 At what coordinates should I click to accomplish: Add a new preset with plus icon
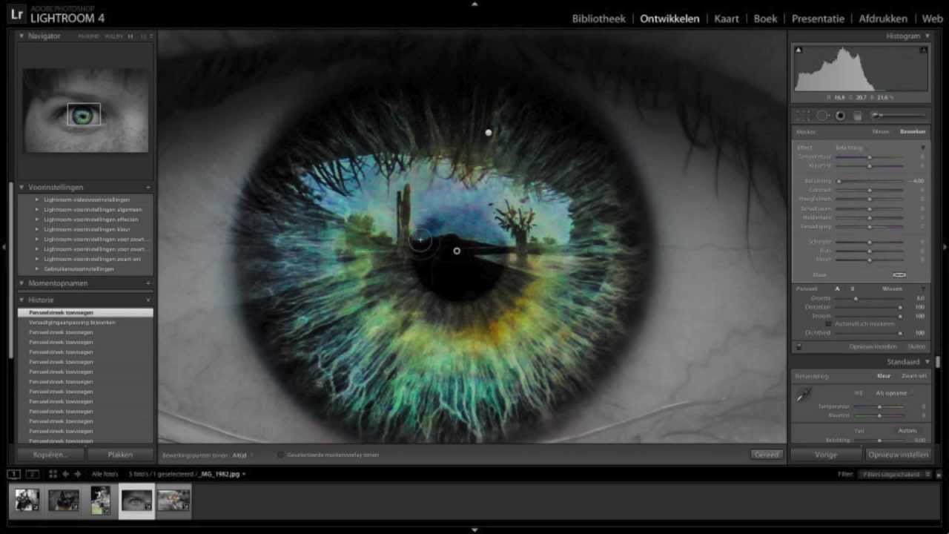click(x=148, y=187)
